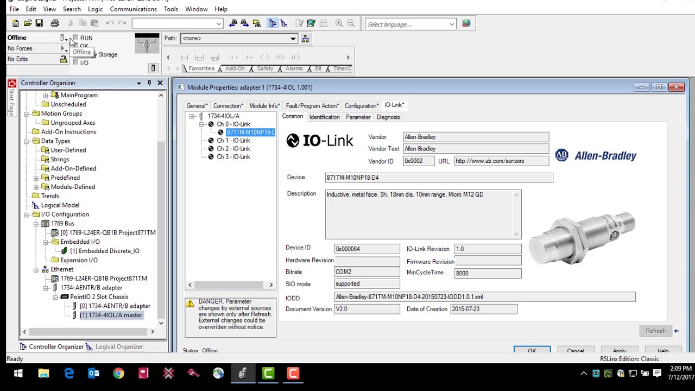Viewport: 695px width, 391px height.
Task: Open the Diagnosis sub-tab
Action: 388,117
